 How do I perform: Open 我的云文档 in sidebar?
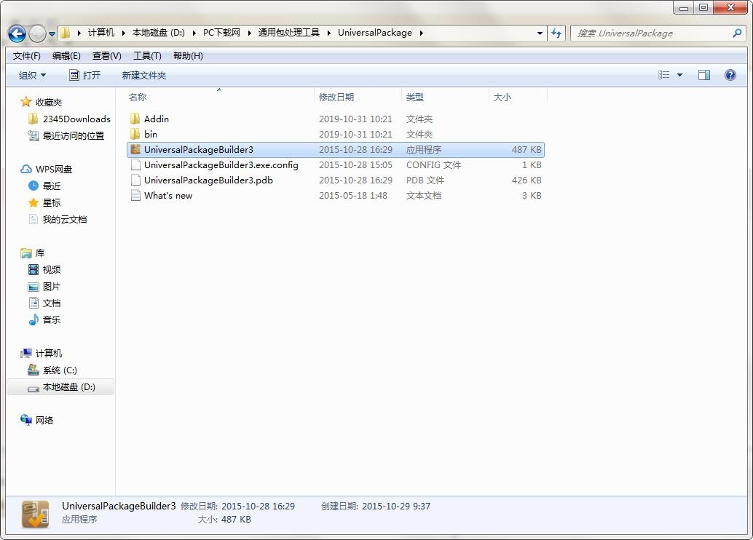coord(58,219)
